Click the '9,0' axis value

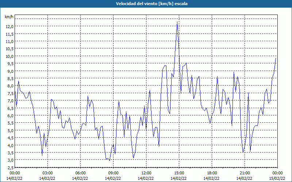point(11,71)
